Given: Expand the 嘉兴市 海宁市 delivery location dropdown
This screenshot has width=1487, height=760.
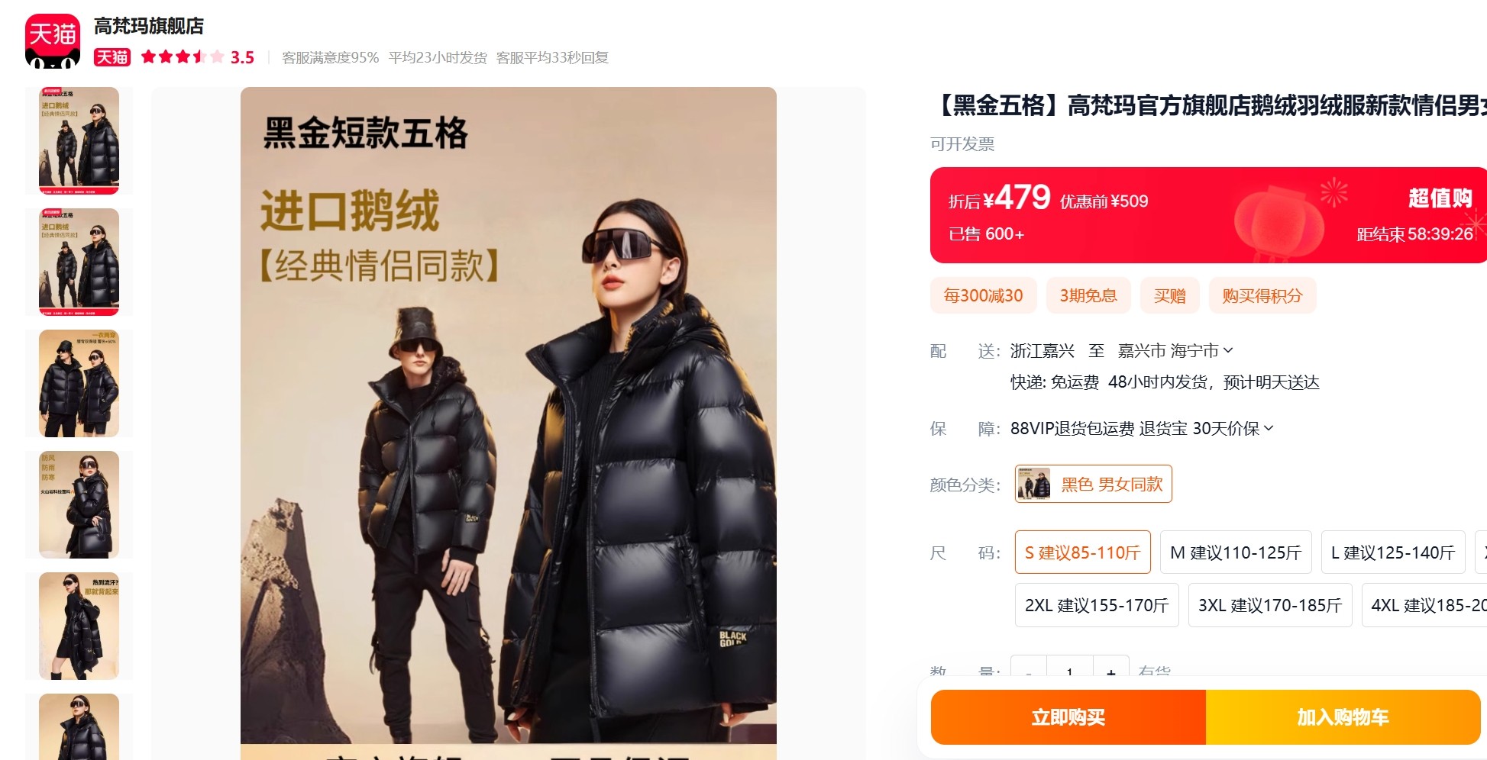Looking at the screenshot, I should point(1175,351).
